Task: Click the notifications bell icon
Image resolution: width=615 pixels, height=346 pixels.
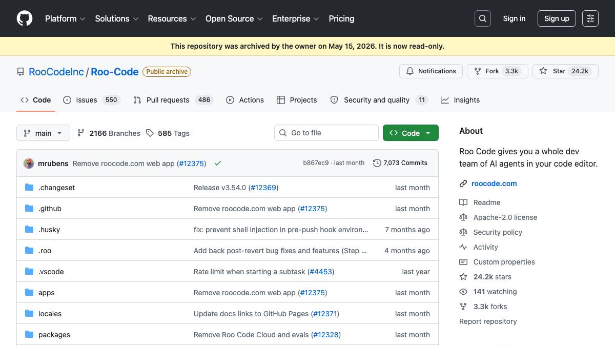Action: point(410,71)
